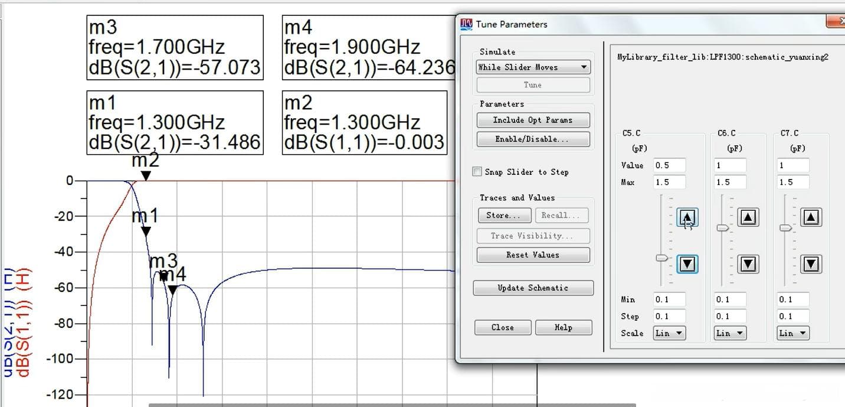Click the Update Schematic button
The width and height of the screenshot is (845, 407).
pos(533,288)
